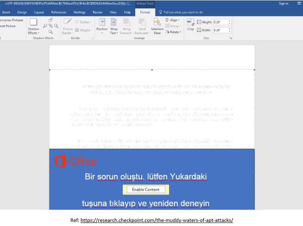The height and width of the screenshot is (226, 303).
Task: Open the References ribbon tab
Action: pos(59,12)
